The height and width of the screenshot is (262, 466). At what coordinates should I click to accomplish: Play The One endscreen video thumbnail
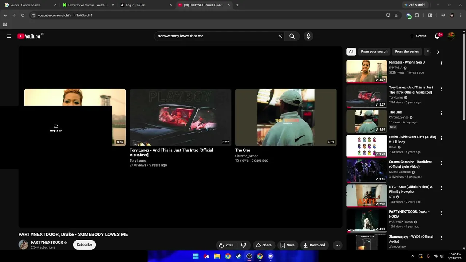point(286,117)
